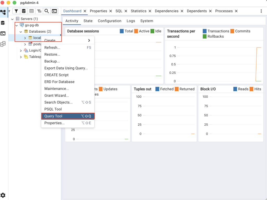
Task: Open the three-dot tab options menu
Action: pos(261,11)
